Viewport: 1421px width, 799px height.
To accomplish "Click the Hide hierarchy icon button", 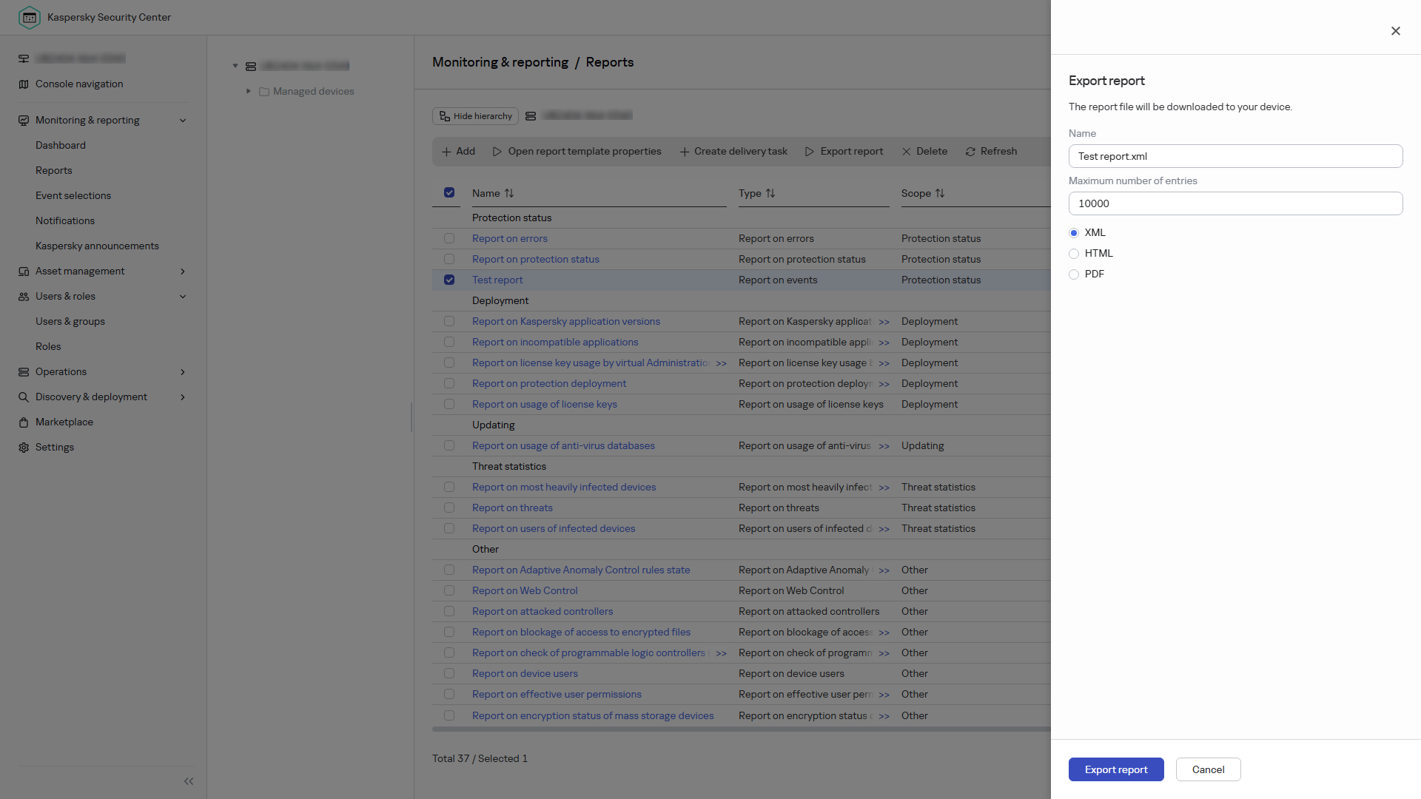I will click(x=476, y=116).
